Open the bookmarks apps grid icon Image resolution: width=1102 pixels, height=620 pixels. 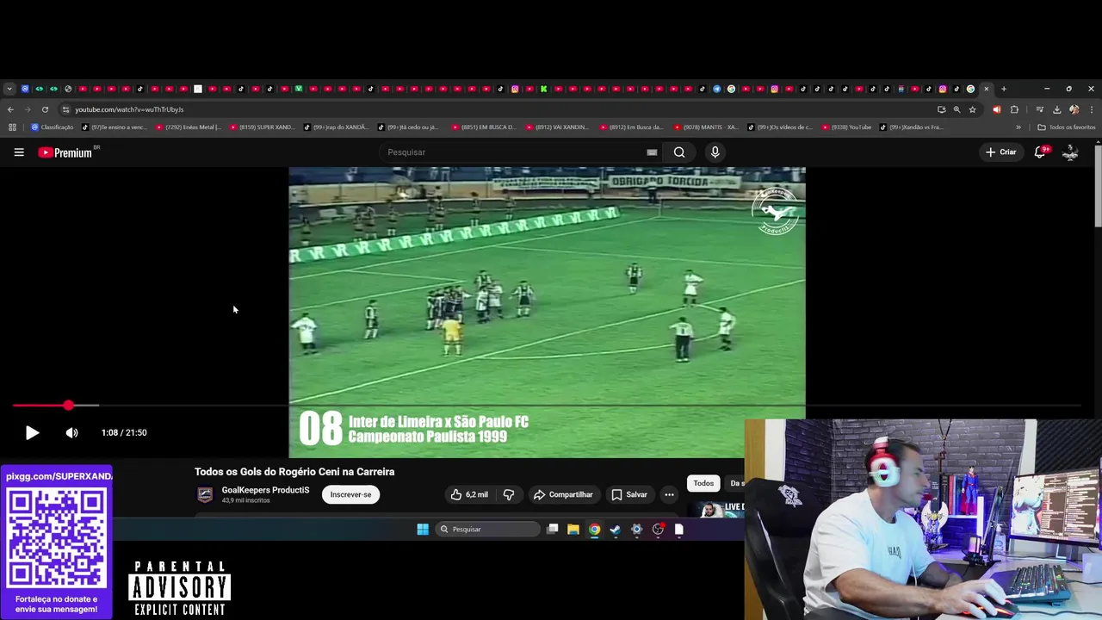12,127
